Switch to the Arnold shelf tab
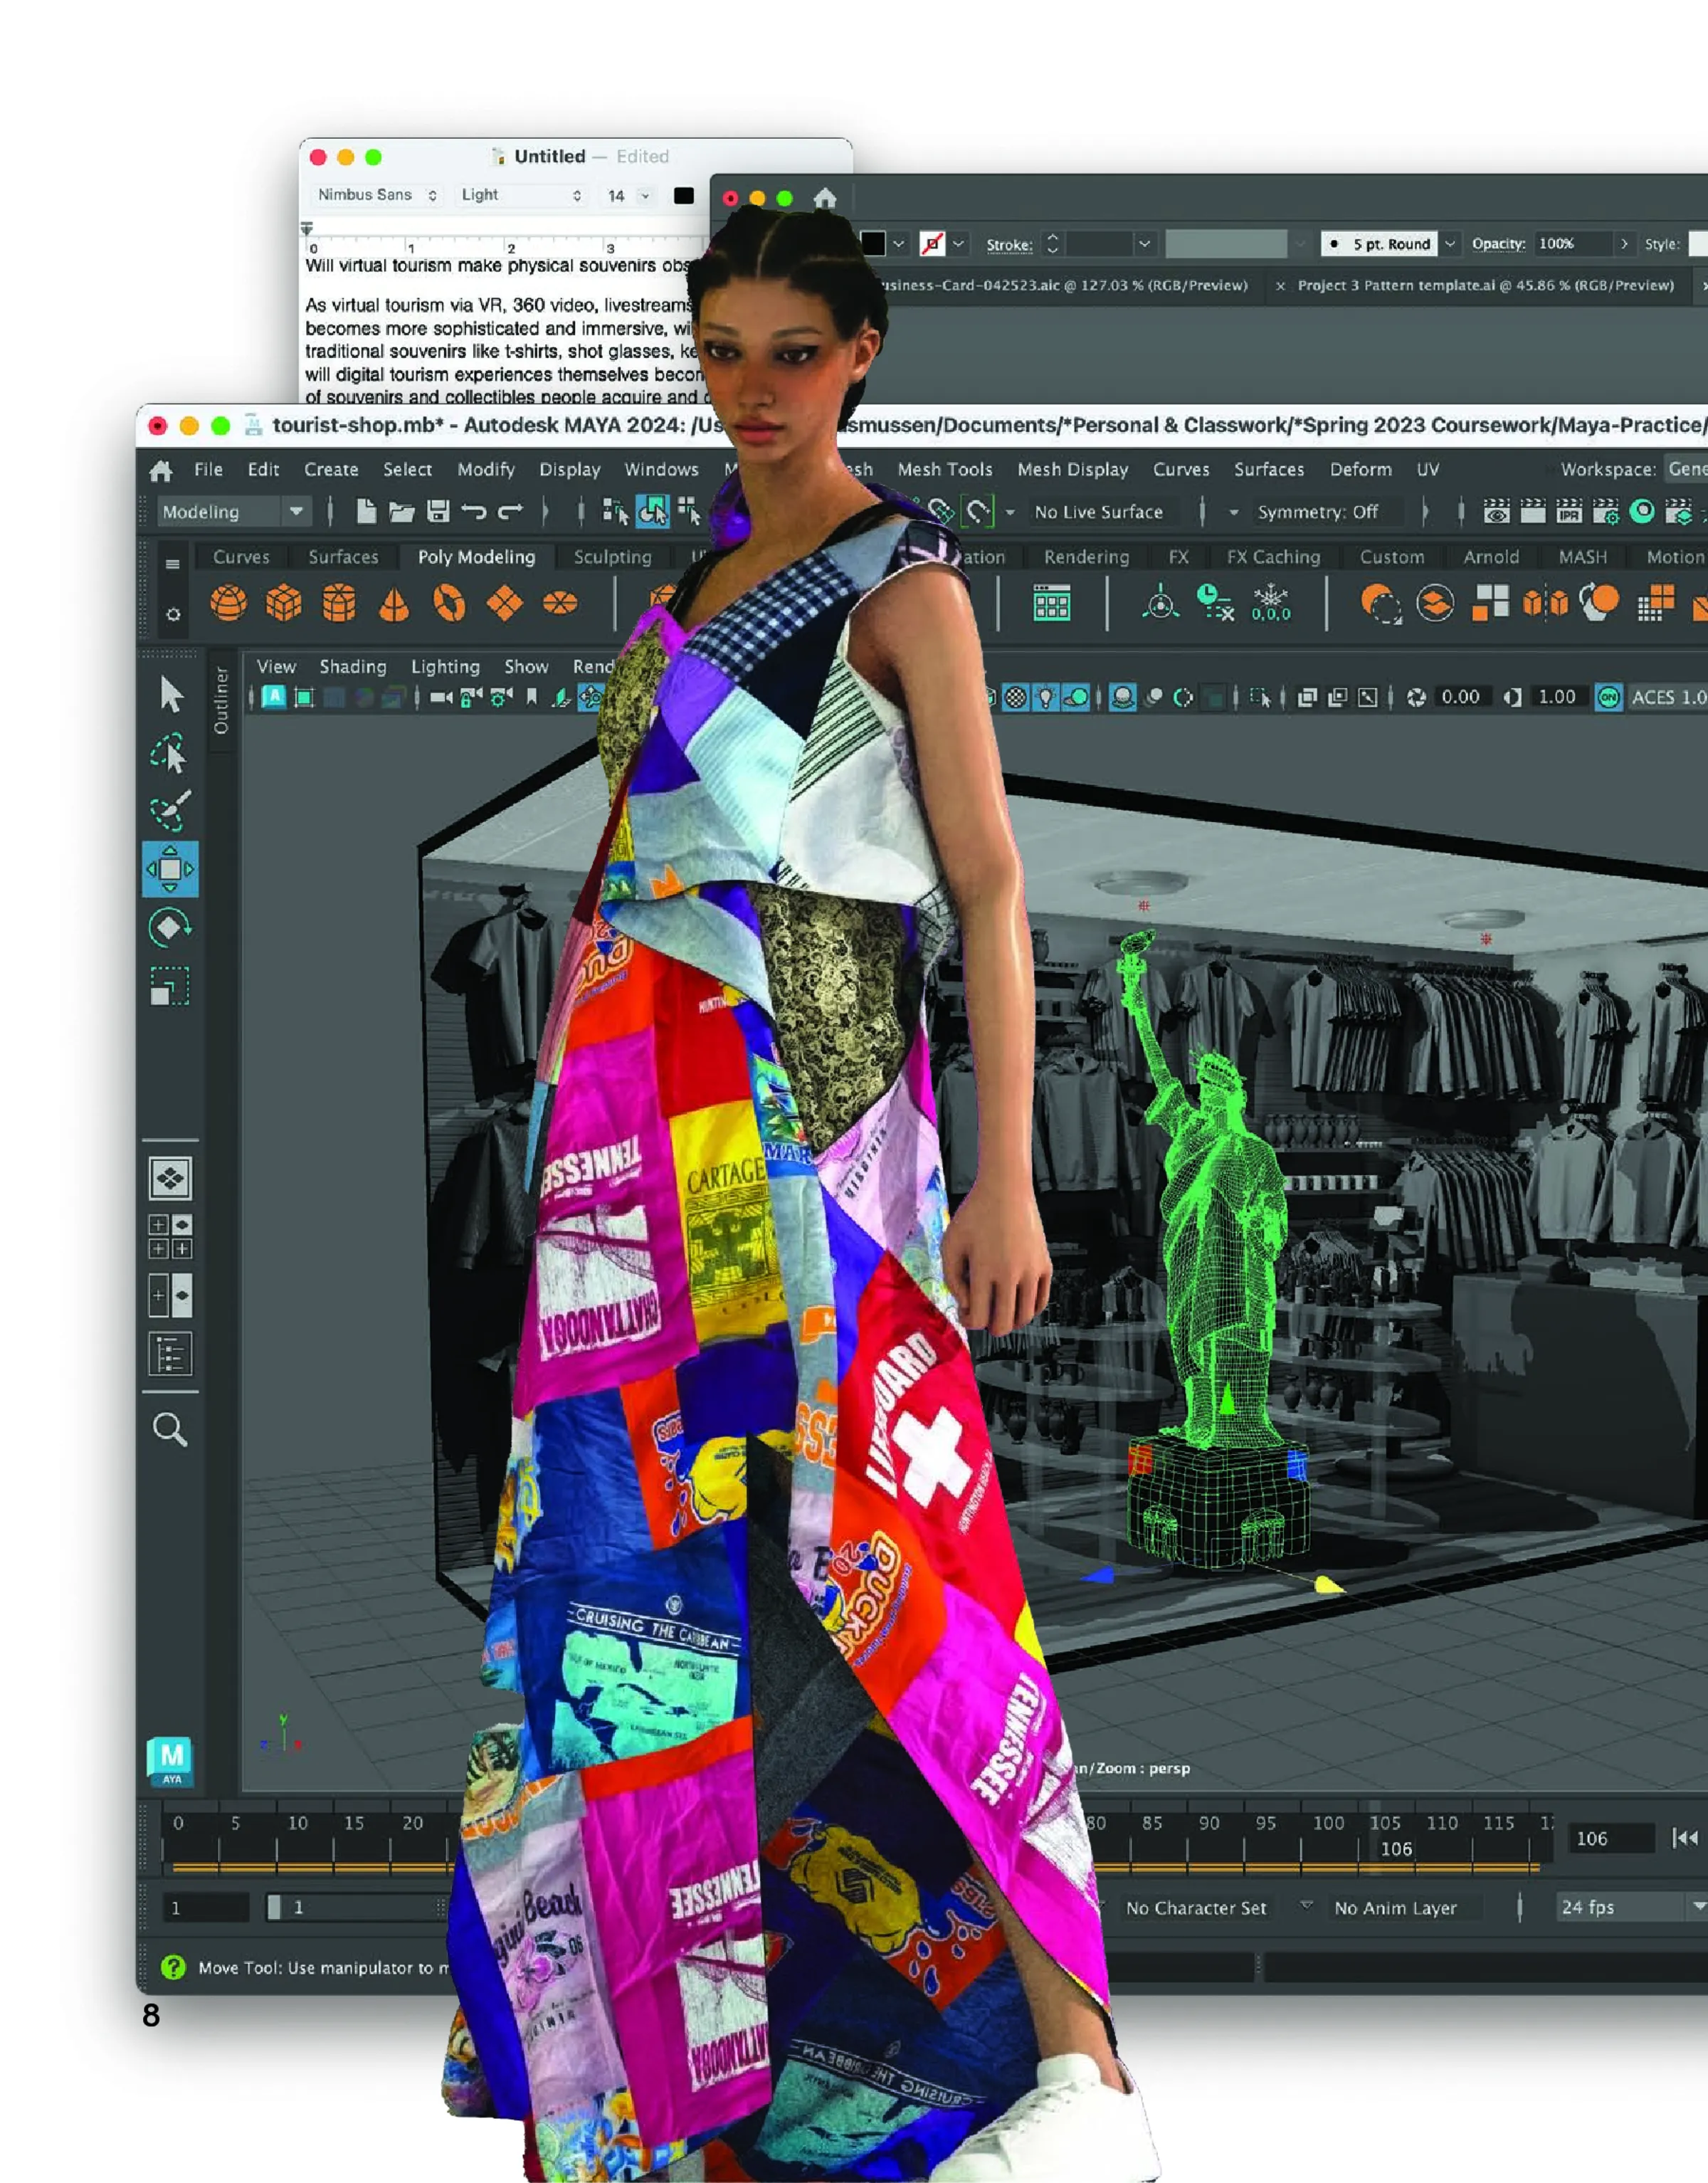 [1491, 558]
